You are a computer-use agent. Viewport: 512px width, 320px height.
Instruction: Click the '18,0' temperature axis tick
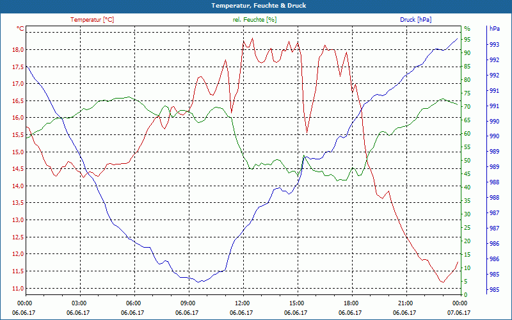[18, 50]
